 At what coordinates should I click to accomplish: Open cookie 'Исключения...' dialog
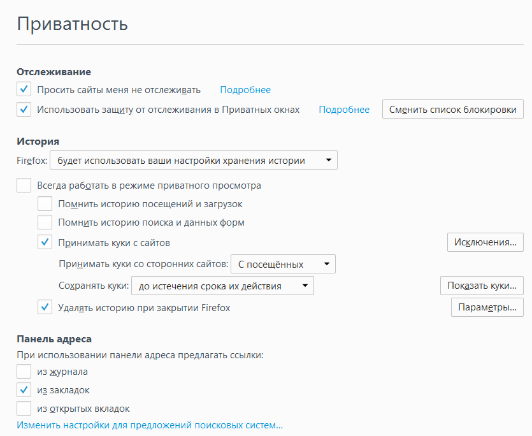click(485, 242)
